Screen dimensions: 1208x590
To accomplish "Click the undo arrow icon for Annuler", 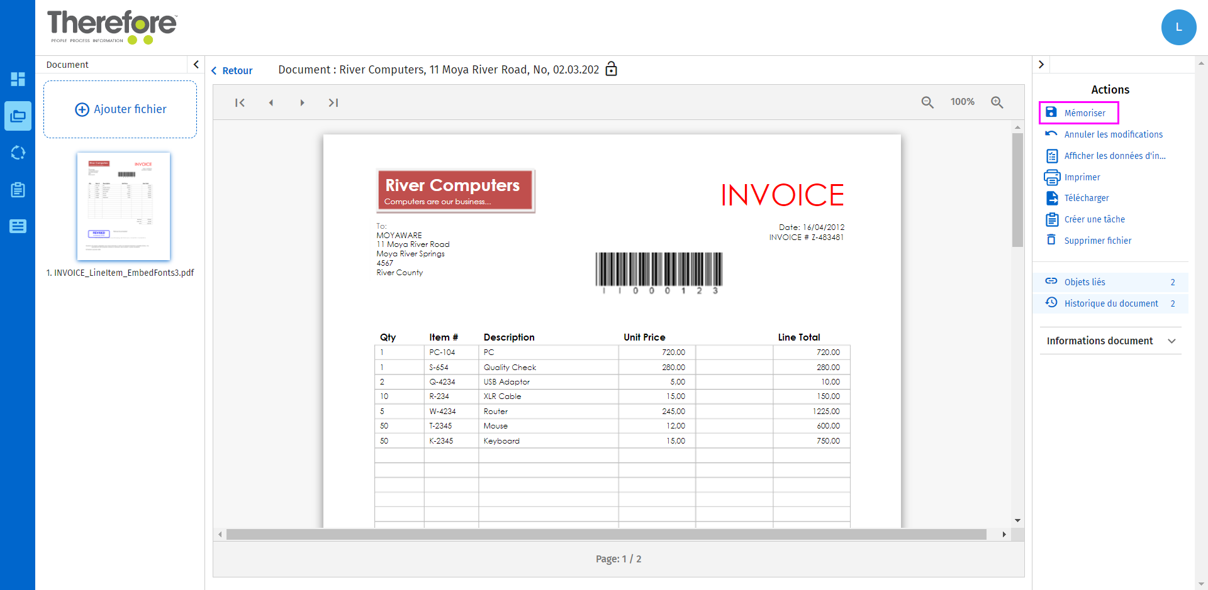I will pyautogui.click(x=1051, y=134).
